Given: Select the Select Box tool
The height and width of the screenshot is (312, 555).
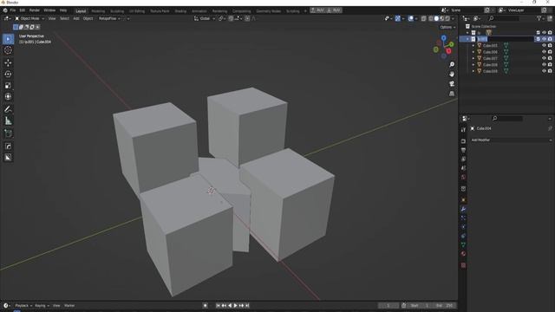Looking at the screenshot, I should click(8, 39).
